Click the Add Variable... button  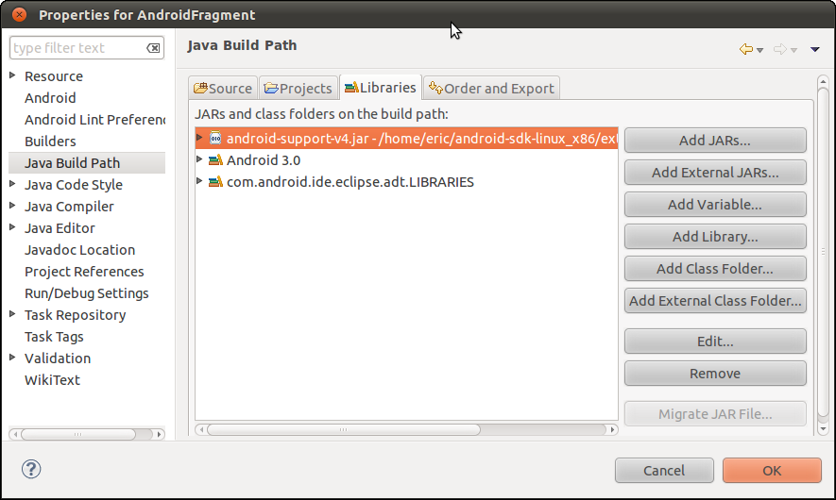coord(715,205)
